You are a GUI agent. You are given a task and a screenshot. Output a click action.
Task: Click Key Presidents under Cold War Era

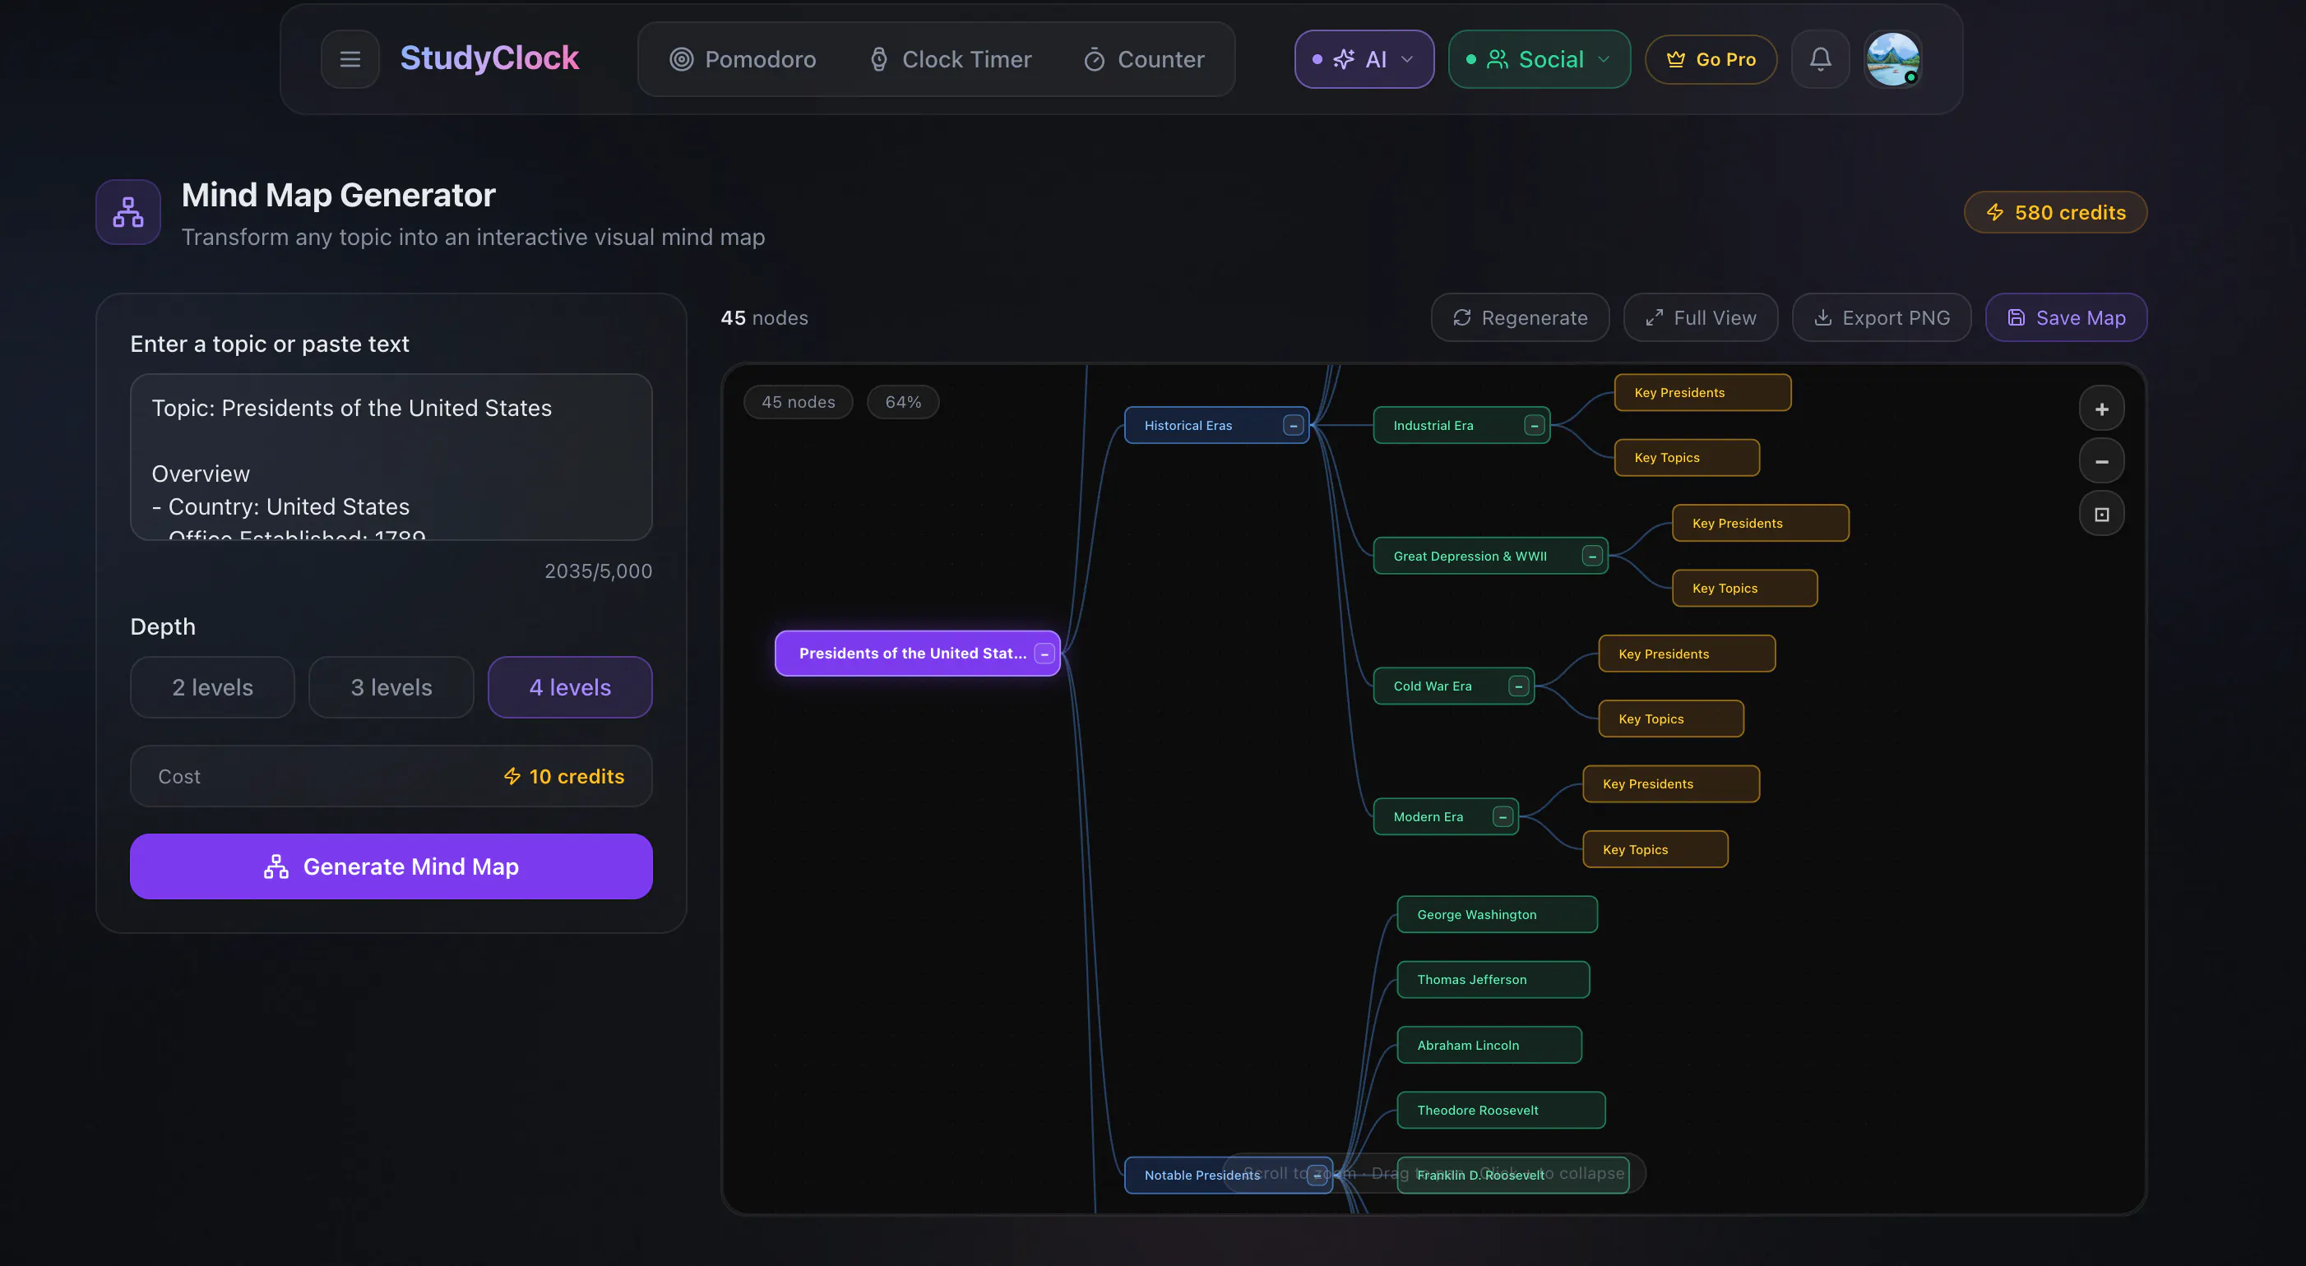click(1687, 654)
